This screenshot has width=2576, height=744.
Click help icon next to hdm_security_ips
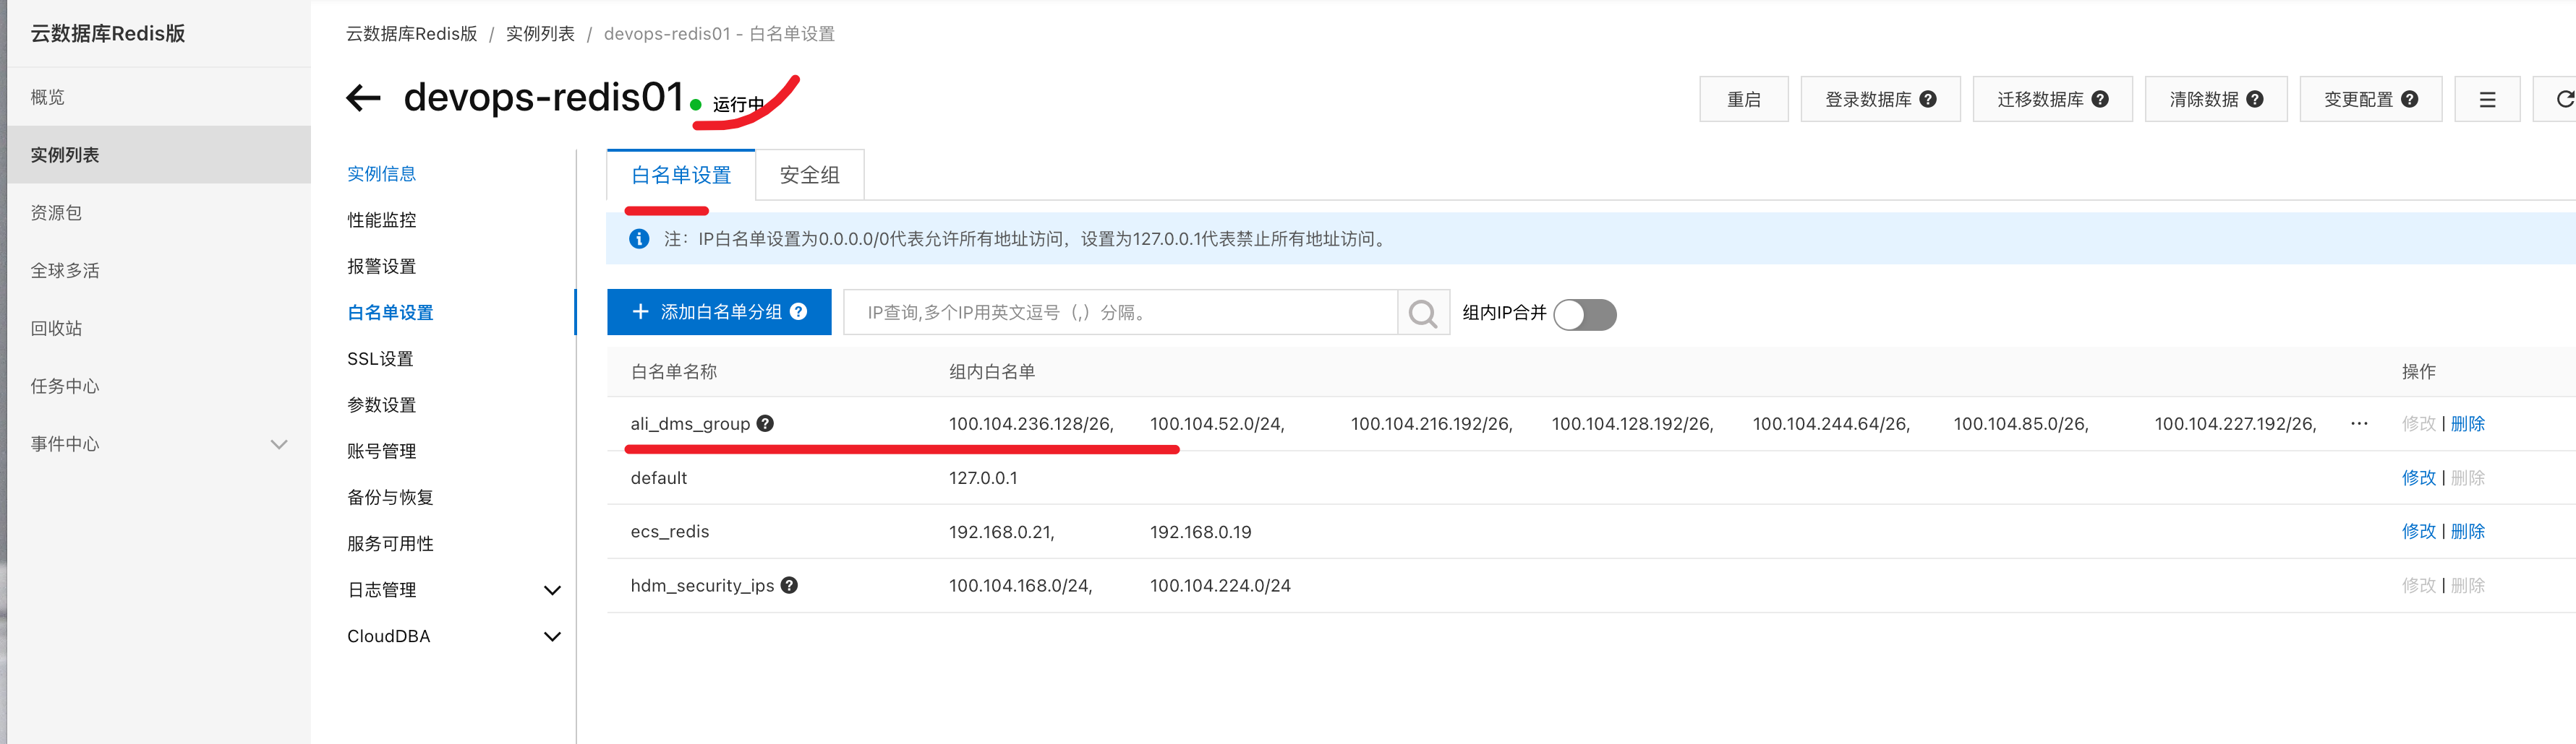pos(789,585)
